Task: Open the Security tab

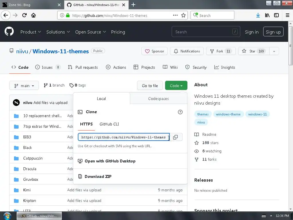Action: (196, 67)
